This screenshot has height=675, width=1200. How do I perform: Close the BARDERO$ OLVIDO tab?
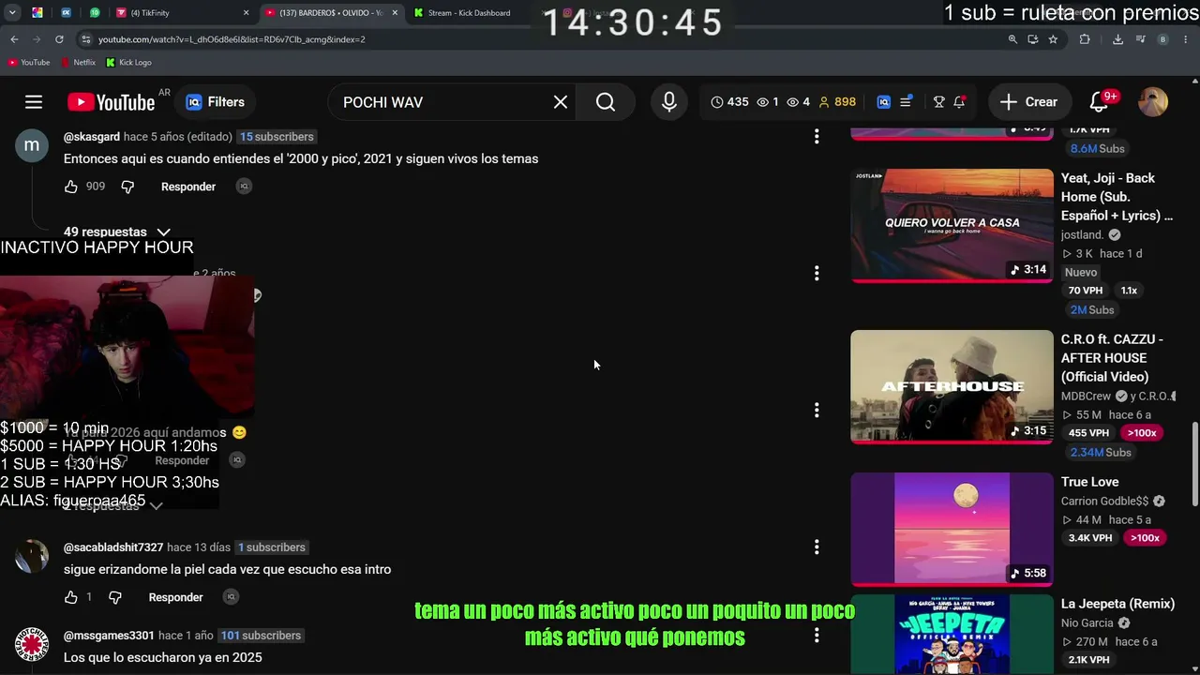(395, 13)
